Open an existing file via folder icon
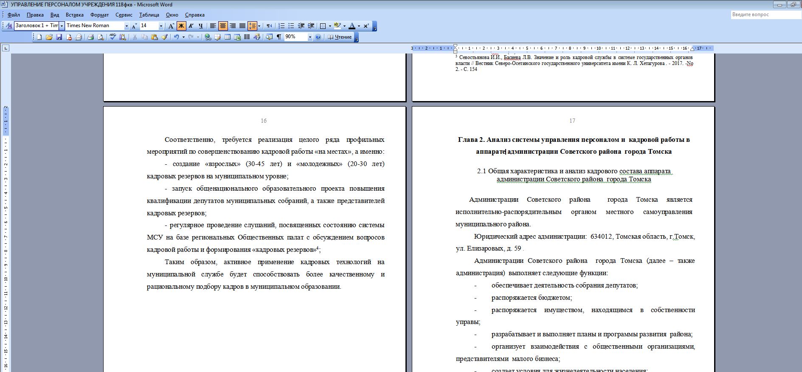Screen dimensions: 802x372 pyautogui.click(x=49, y=37)
